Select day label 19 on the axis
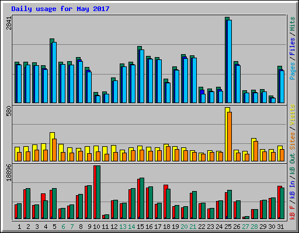 click(175, 227)
